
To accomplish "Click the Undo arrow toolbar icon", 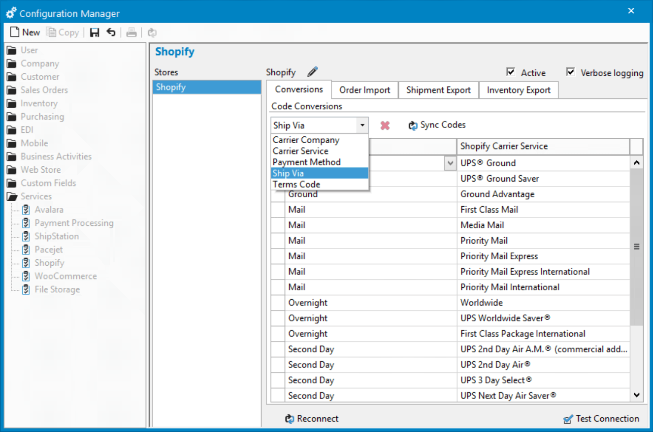I will 111,32.
